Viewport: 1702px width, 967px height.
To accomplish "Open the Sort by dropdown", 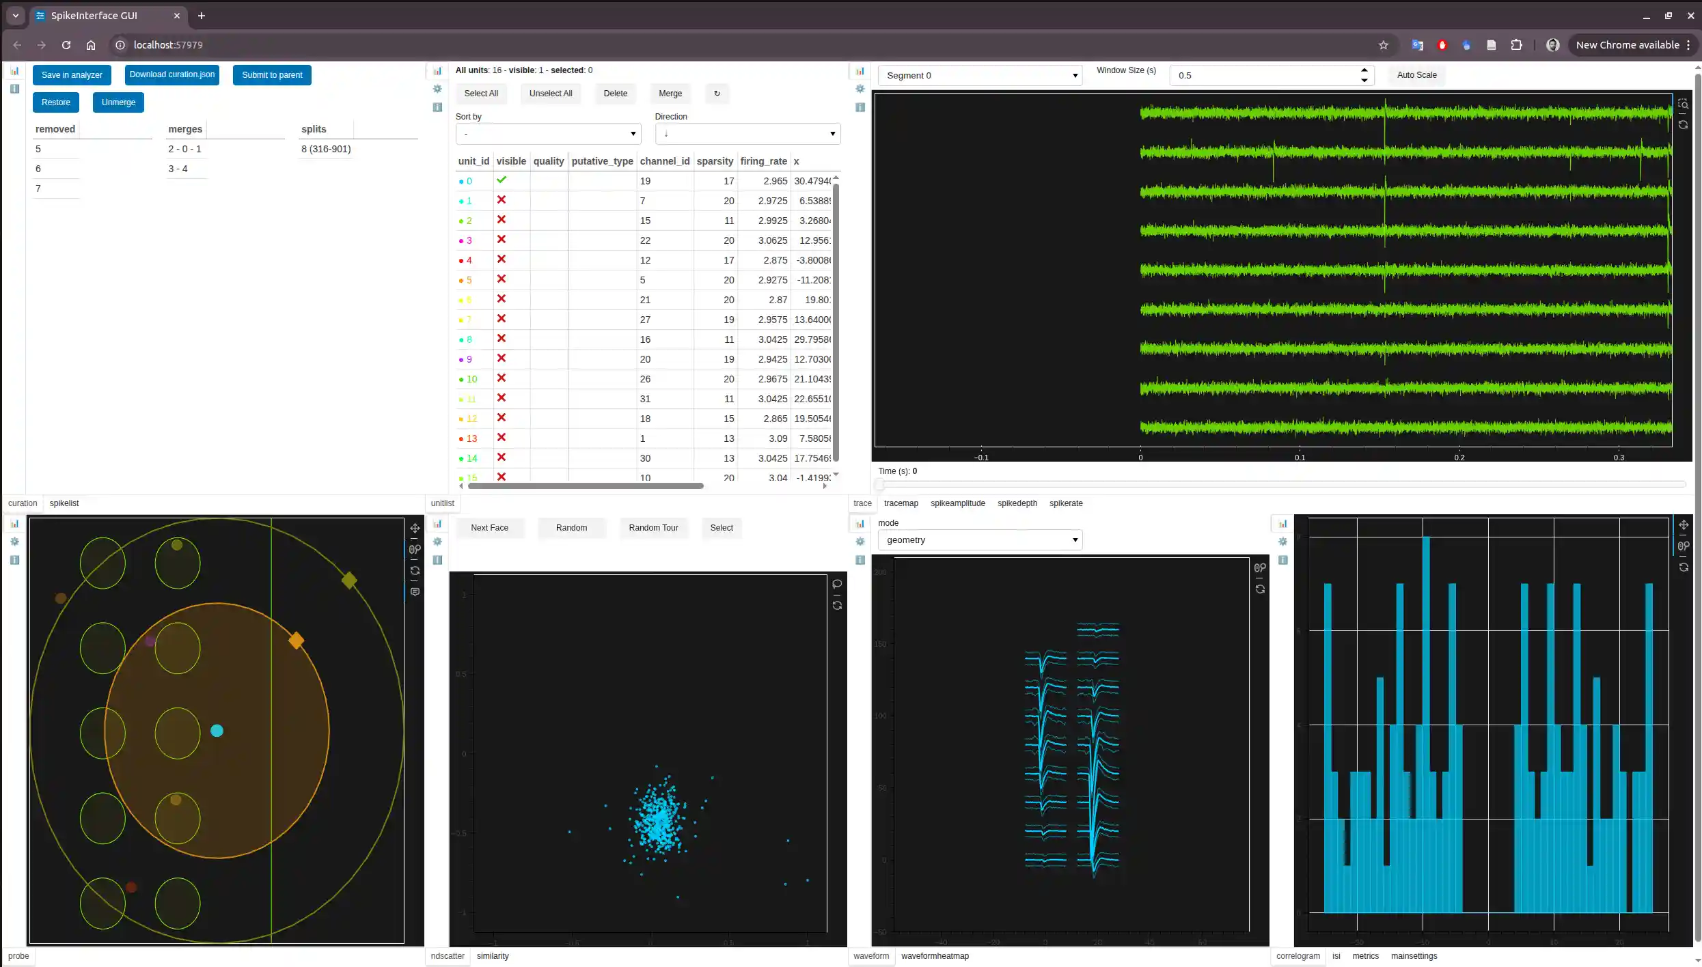I will tap(547, 134).
